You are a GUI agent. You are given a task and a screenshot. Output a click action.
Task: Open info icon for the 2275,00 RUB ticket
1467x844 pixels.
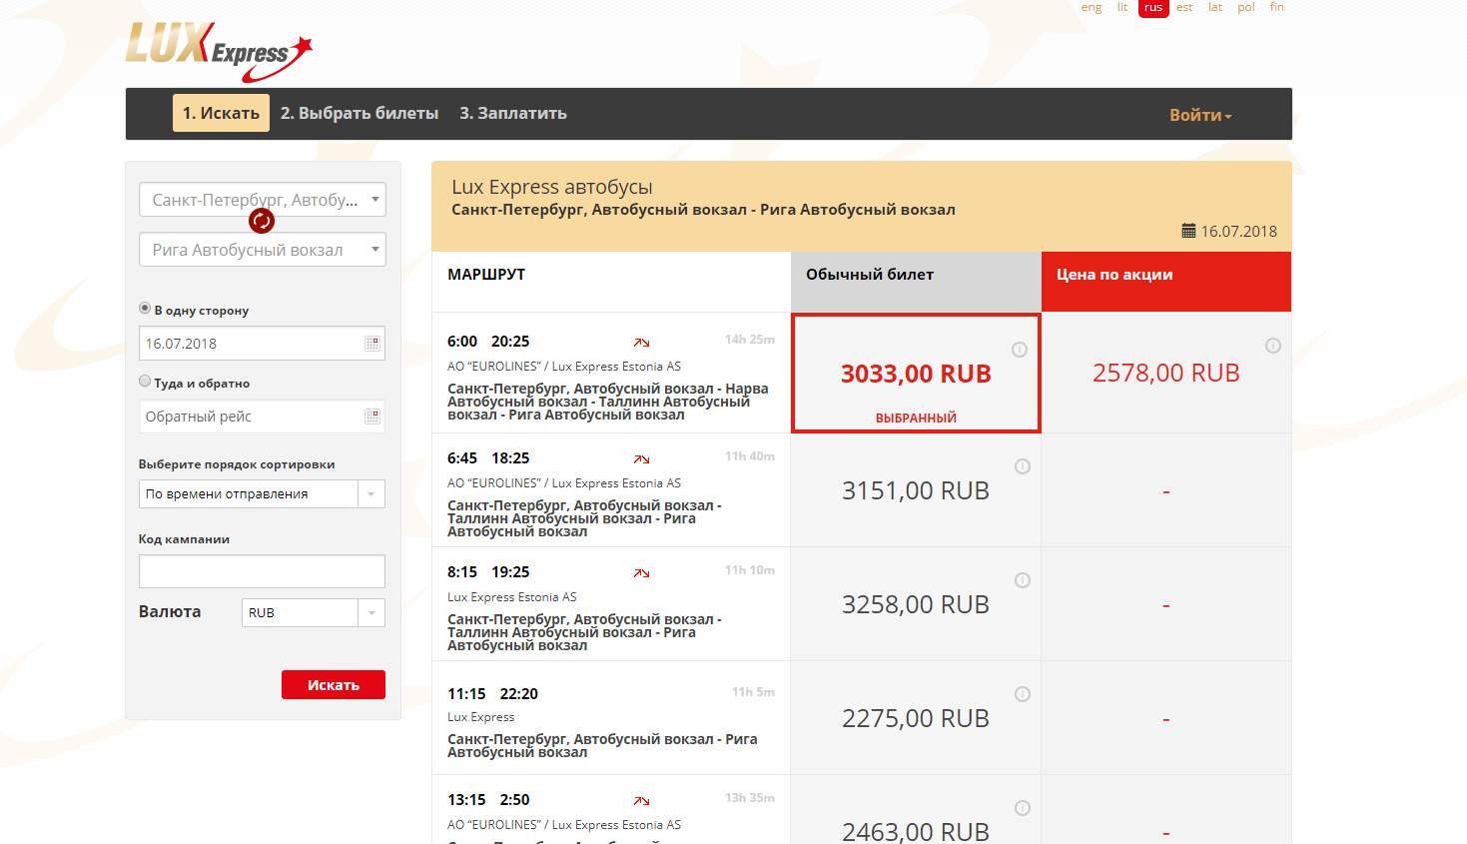[1023, 694]
